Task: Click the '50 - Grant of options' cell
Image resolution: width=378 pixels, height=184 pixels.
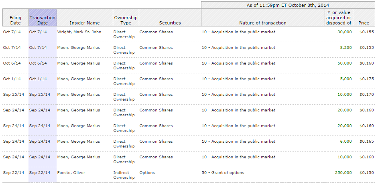Action: [223, 173]
